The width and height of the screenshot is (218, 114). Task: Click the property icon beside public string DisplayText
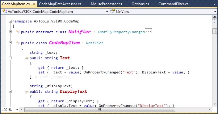click(x=27, y=92)
